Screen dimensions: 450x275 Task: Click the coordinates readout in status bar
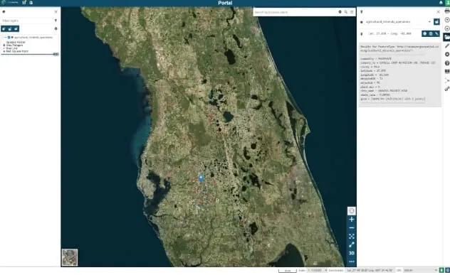[x=370, y=270]
